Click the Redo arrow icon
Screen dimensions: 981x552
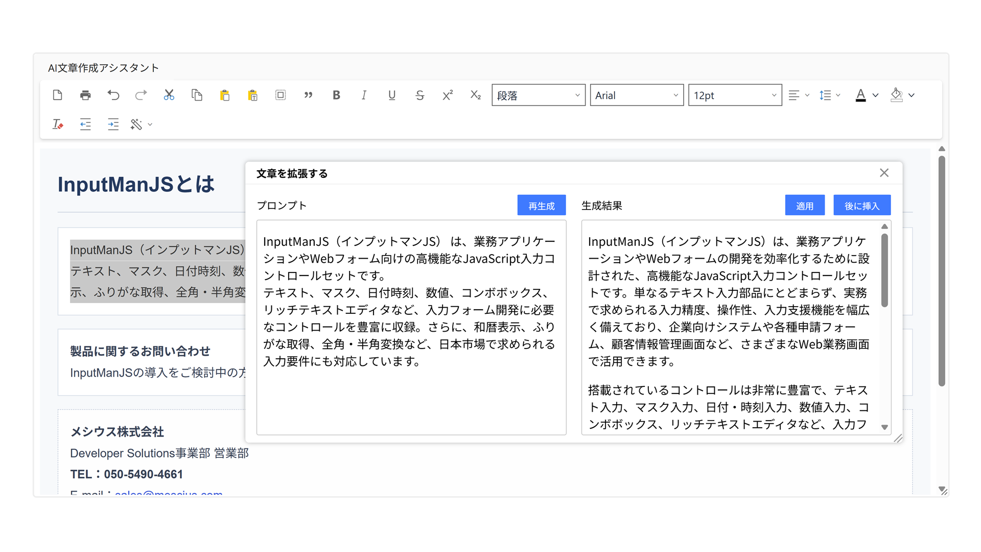tap(141, 95)
